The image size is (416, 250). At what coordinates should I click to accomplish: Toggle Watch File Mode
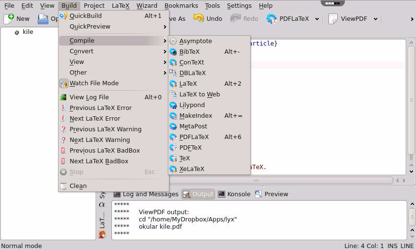coord(114,83)
